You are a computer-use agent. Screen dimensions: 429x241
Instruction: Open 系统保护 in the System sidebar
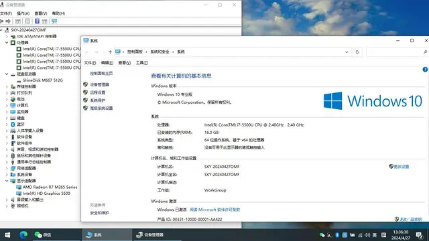click(x=98, y=100)
